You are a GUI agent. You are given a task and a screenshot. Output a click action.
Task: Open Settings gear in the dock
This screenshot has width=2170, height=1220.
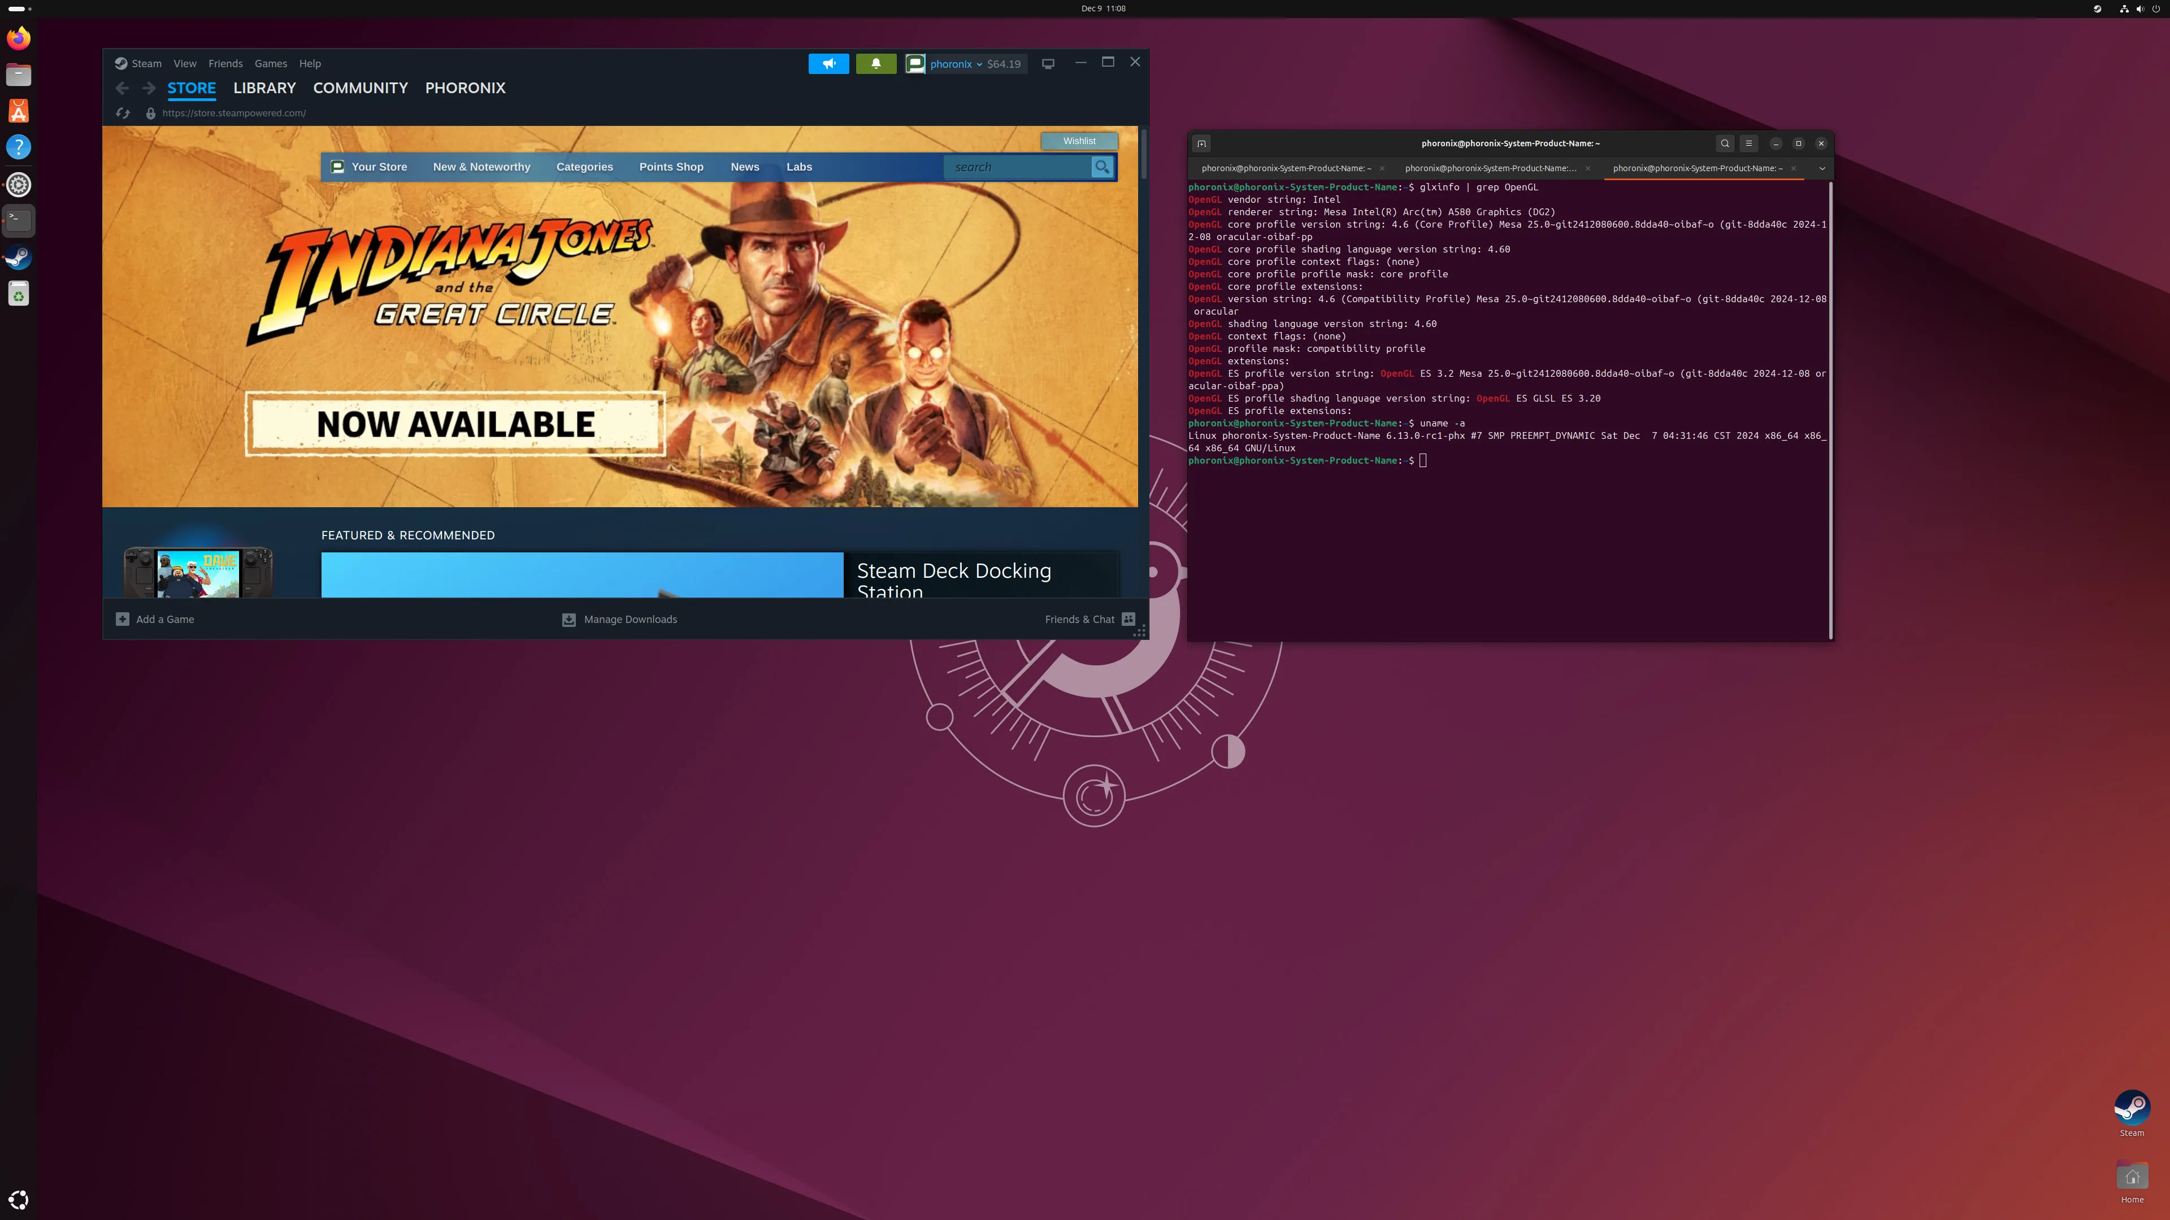pos(19,184)
